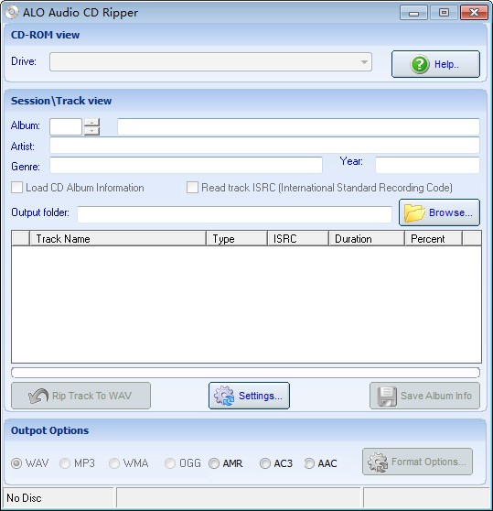Click into the Artist input field

pyautogui.click(x=264, y=146)
